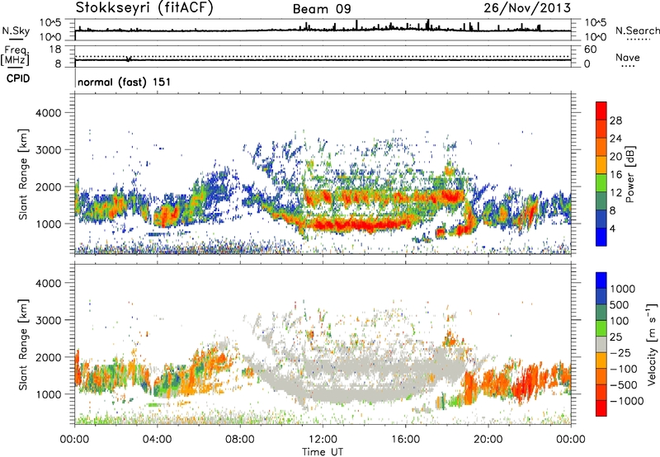This screenshot has height=457, width=660.
Task: Click the '04:00' time axis tick label
Action: point(157,440)
